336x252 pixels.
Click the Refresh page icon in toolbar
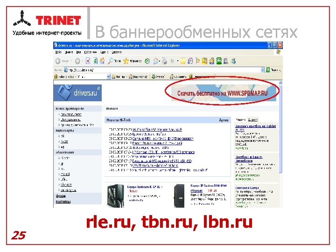[x=95, y=61]
